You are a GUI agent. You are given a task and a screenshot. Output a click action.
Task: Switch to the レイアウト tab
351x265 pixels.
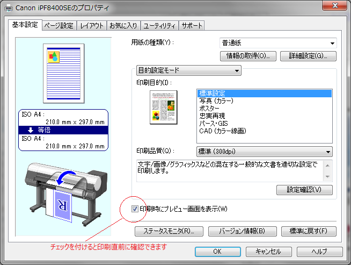point(92,26)
